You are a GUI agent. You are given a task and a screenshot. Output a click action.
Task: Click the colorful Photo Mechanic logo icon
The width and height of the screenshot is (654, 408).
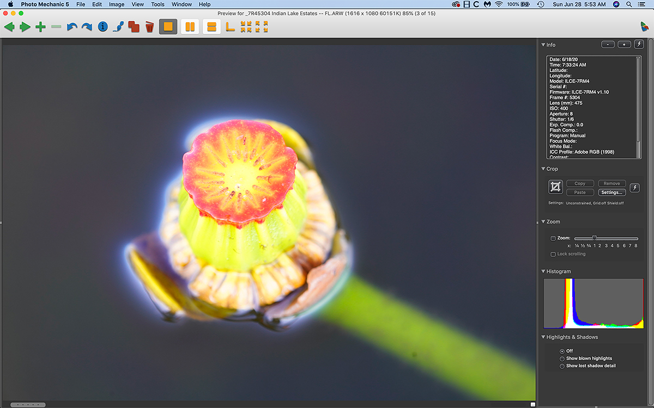coord(644,27)
